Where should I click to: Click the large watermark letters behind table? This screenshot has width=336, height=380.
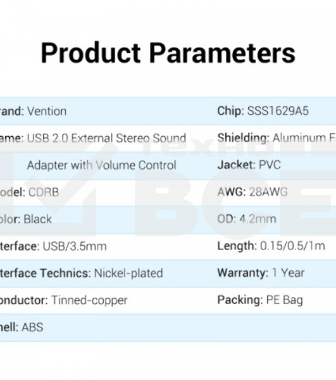(x=235, y=203)
